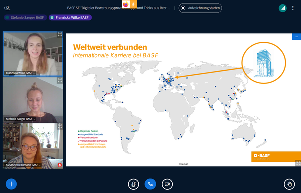Minimize presentation with the blue minus button

pyautogui.click(x=296, y=37)
